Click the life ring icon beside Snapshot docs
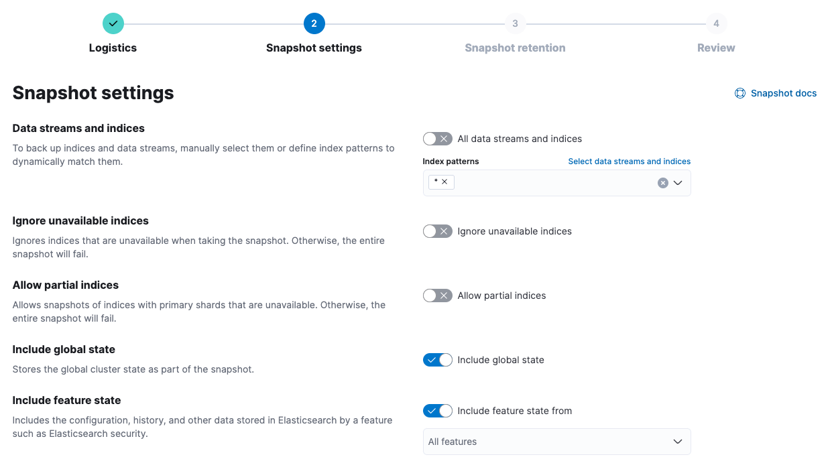This screenshot has height=457, width=832. [x=739, y=93]
